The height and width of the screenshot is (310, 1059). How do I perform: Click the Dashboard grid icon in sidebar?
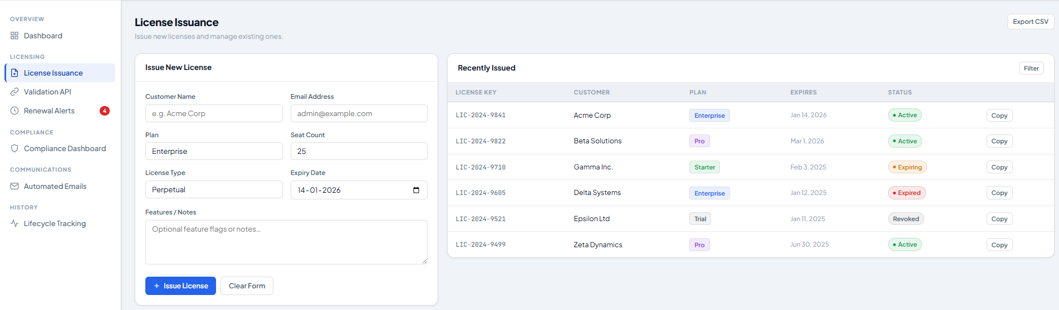point(14,36)
